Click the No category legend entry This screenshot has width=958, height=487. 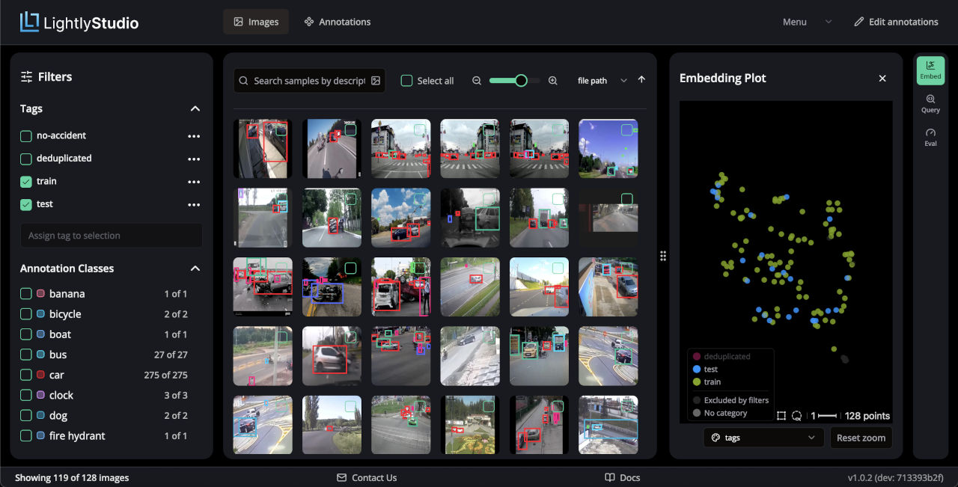[720, 413]
